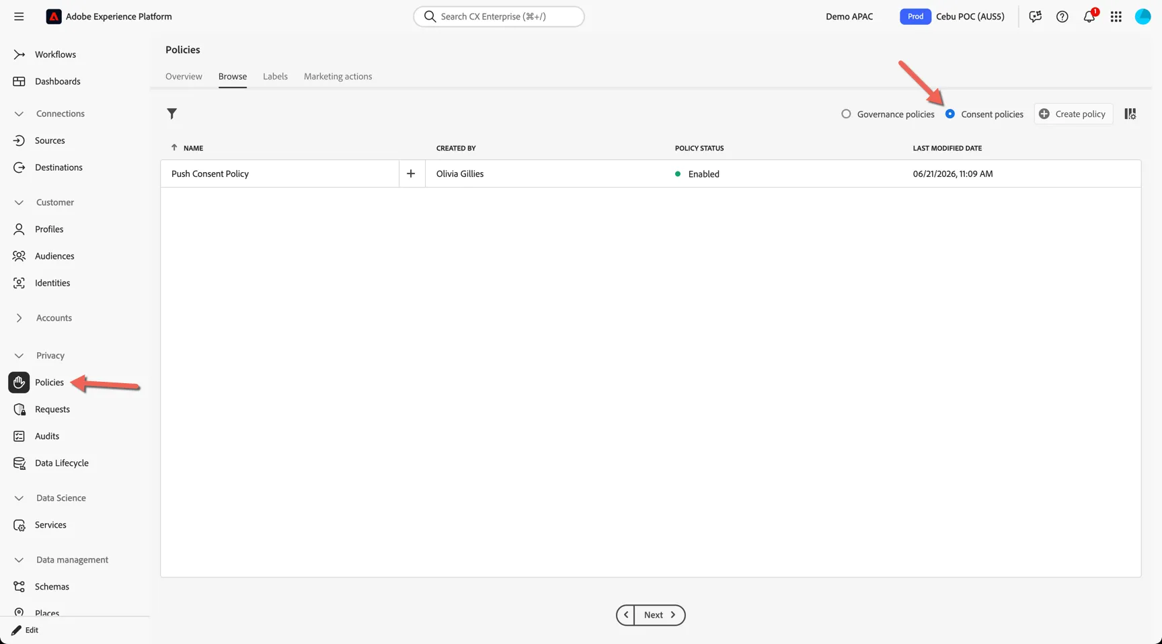Expand the Accounts section
This screenshot has height=644, width=1162.
19,318
